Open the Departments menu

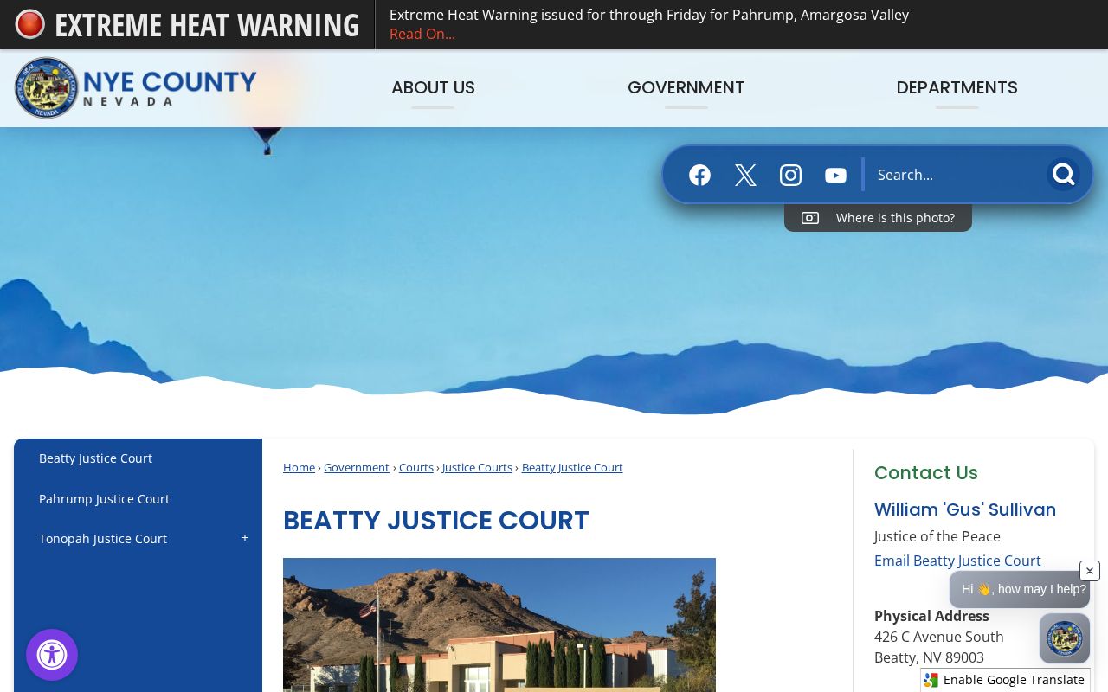[x=957, y=87]
